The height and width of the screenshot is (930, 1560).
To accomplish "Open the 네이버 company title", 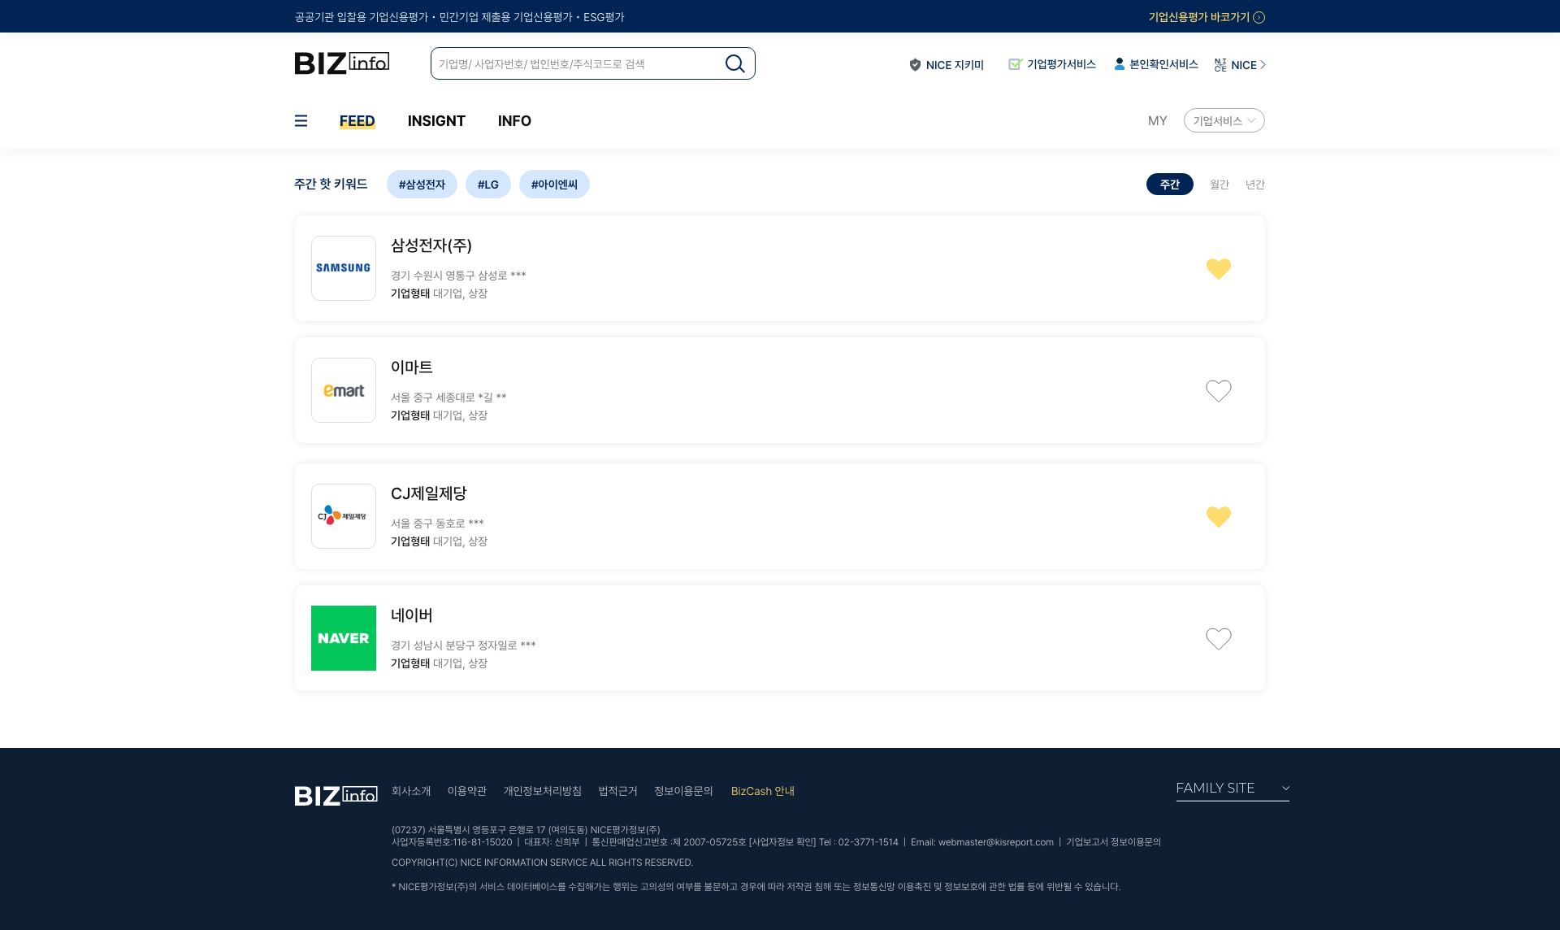I will point(412,615).
